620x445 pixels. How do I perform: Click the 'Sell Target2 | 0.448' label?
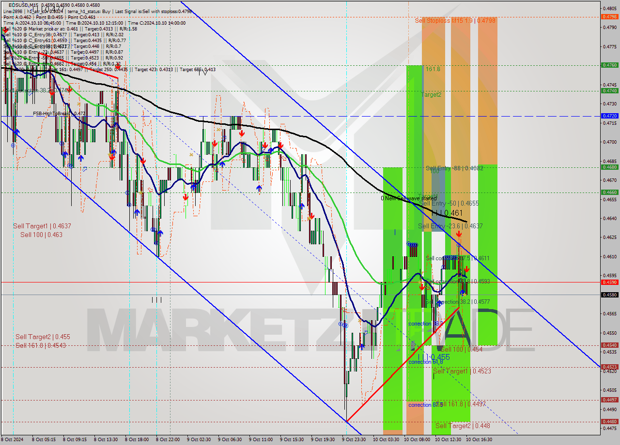[463, 426]
